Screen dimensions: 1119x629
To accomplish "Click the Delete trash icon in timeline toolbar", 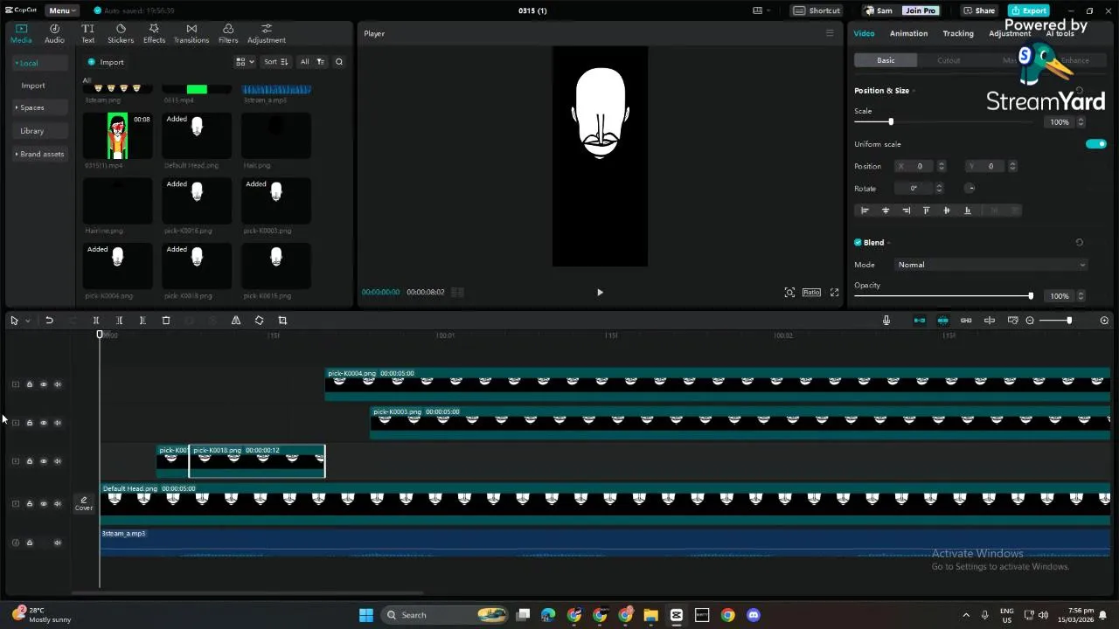I will coord(166,321).
